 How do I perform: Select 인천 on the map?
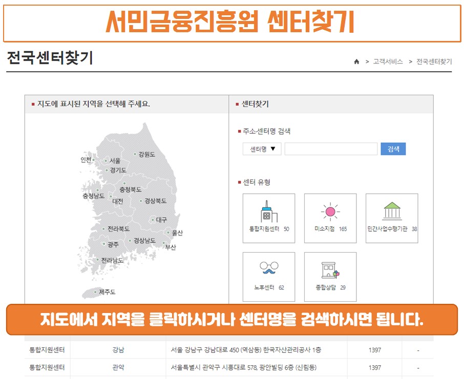tap(86, 160)
